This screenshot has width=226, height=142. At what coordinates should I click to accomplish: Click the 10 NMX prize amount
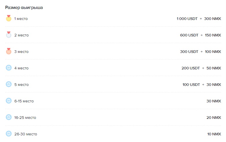coord(214,134)
